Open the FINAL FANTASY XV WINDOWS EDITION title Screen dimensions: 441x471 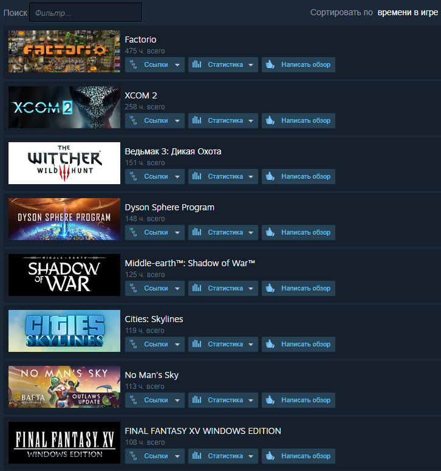[203, 431]
